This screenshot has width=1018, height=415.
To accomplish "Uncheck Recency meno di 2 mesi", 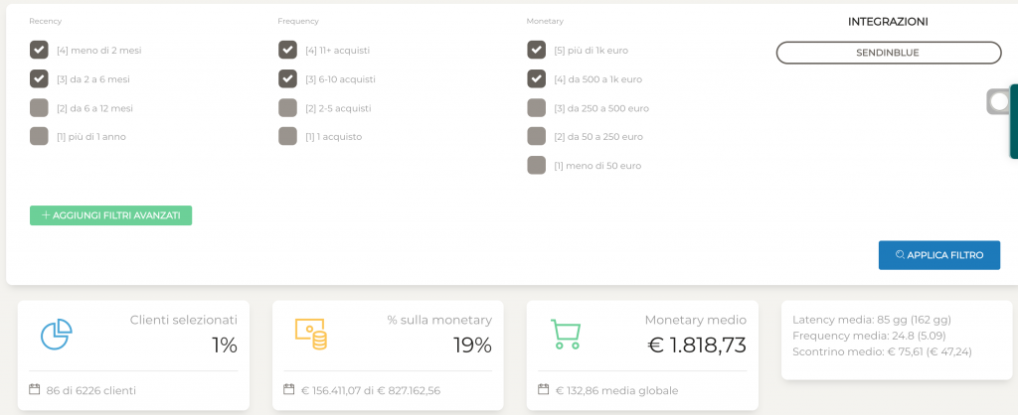I will click(x=39, y=50).
